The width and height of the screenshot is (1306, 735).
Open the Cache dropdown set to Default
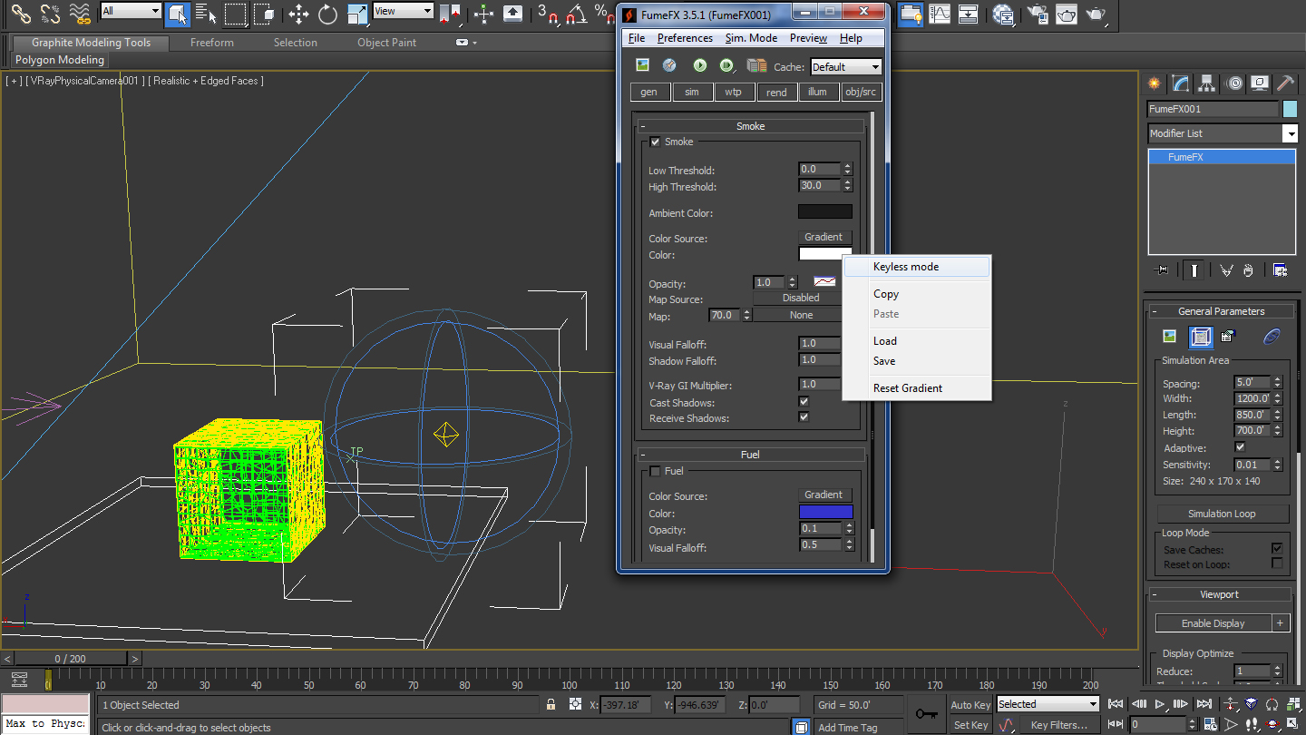point(845,67)
